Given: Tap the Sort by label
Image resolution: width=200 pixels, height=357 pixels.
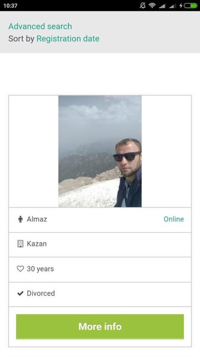Looking at the screenshot, I should (21, 39).
